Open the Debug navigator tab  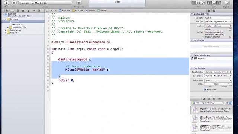(28, 10)
